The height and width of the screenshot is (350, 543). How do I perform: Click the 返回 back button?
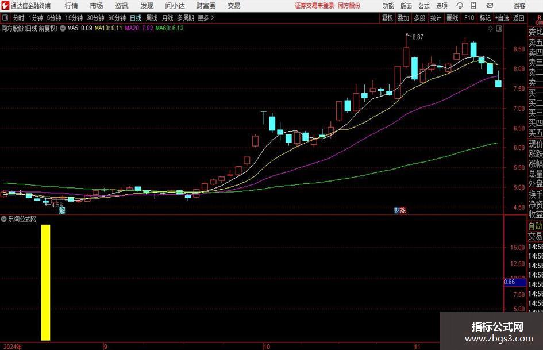click(x=518, y=18)
